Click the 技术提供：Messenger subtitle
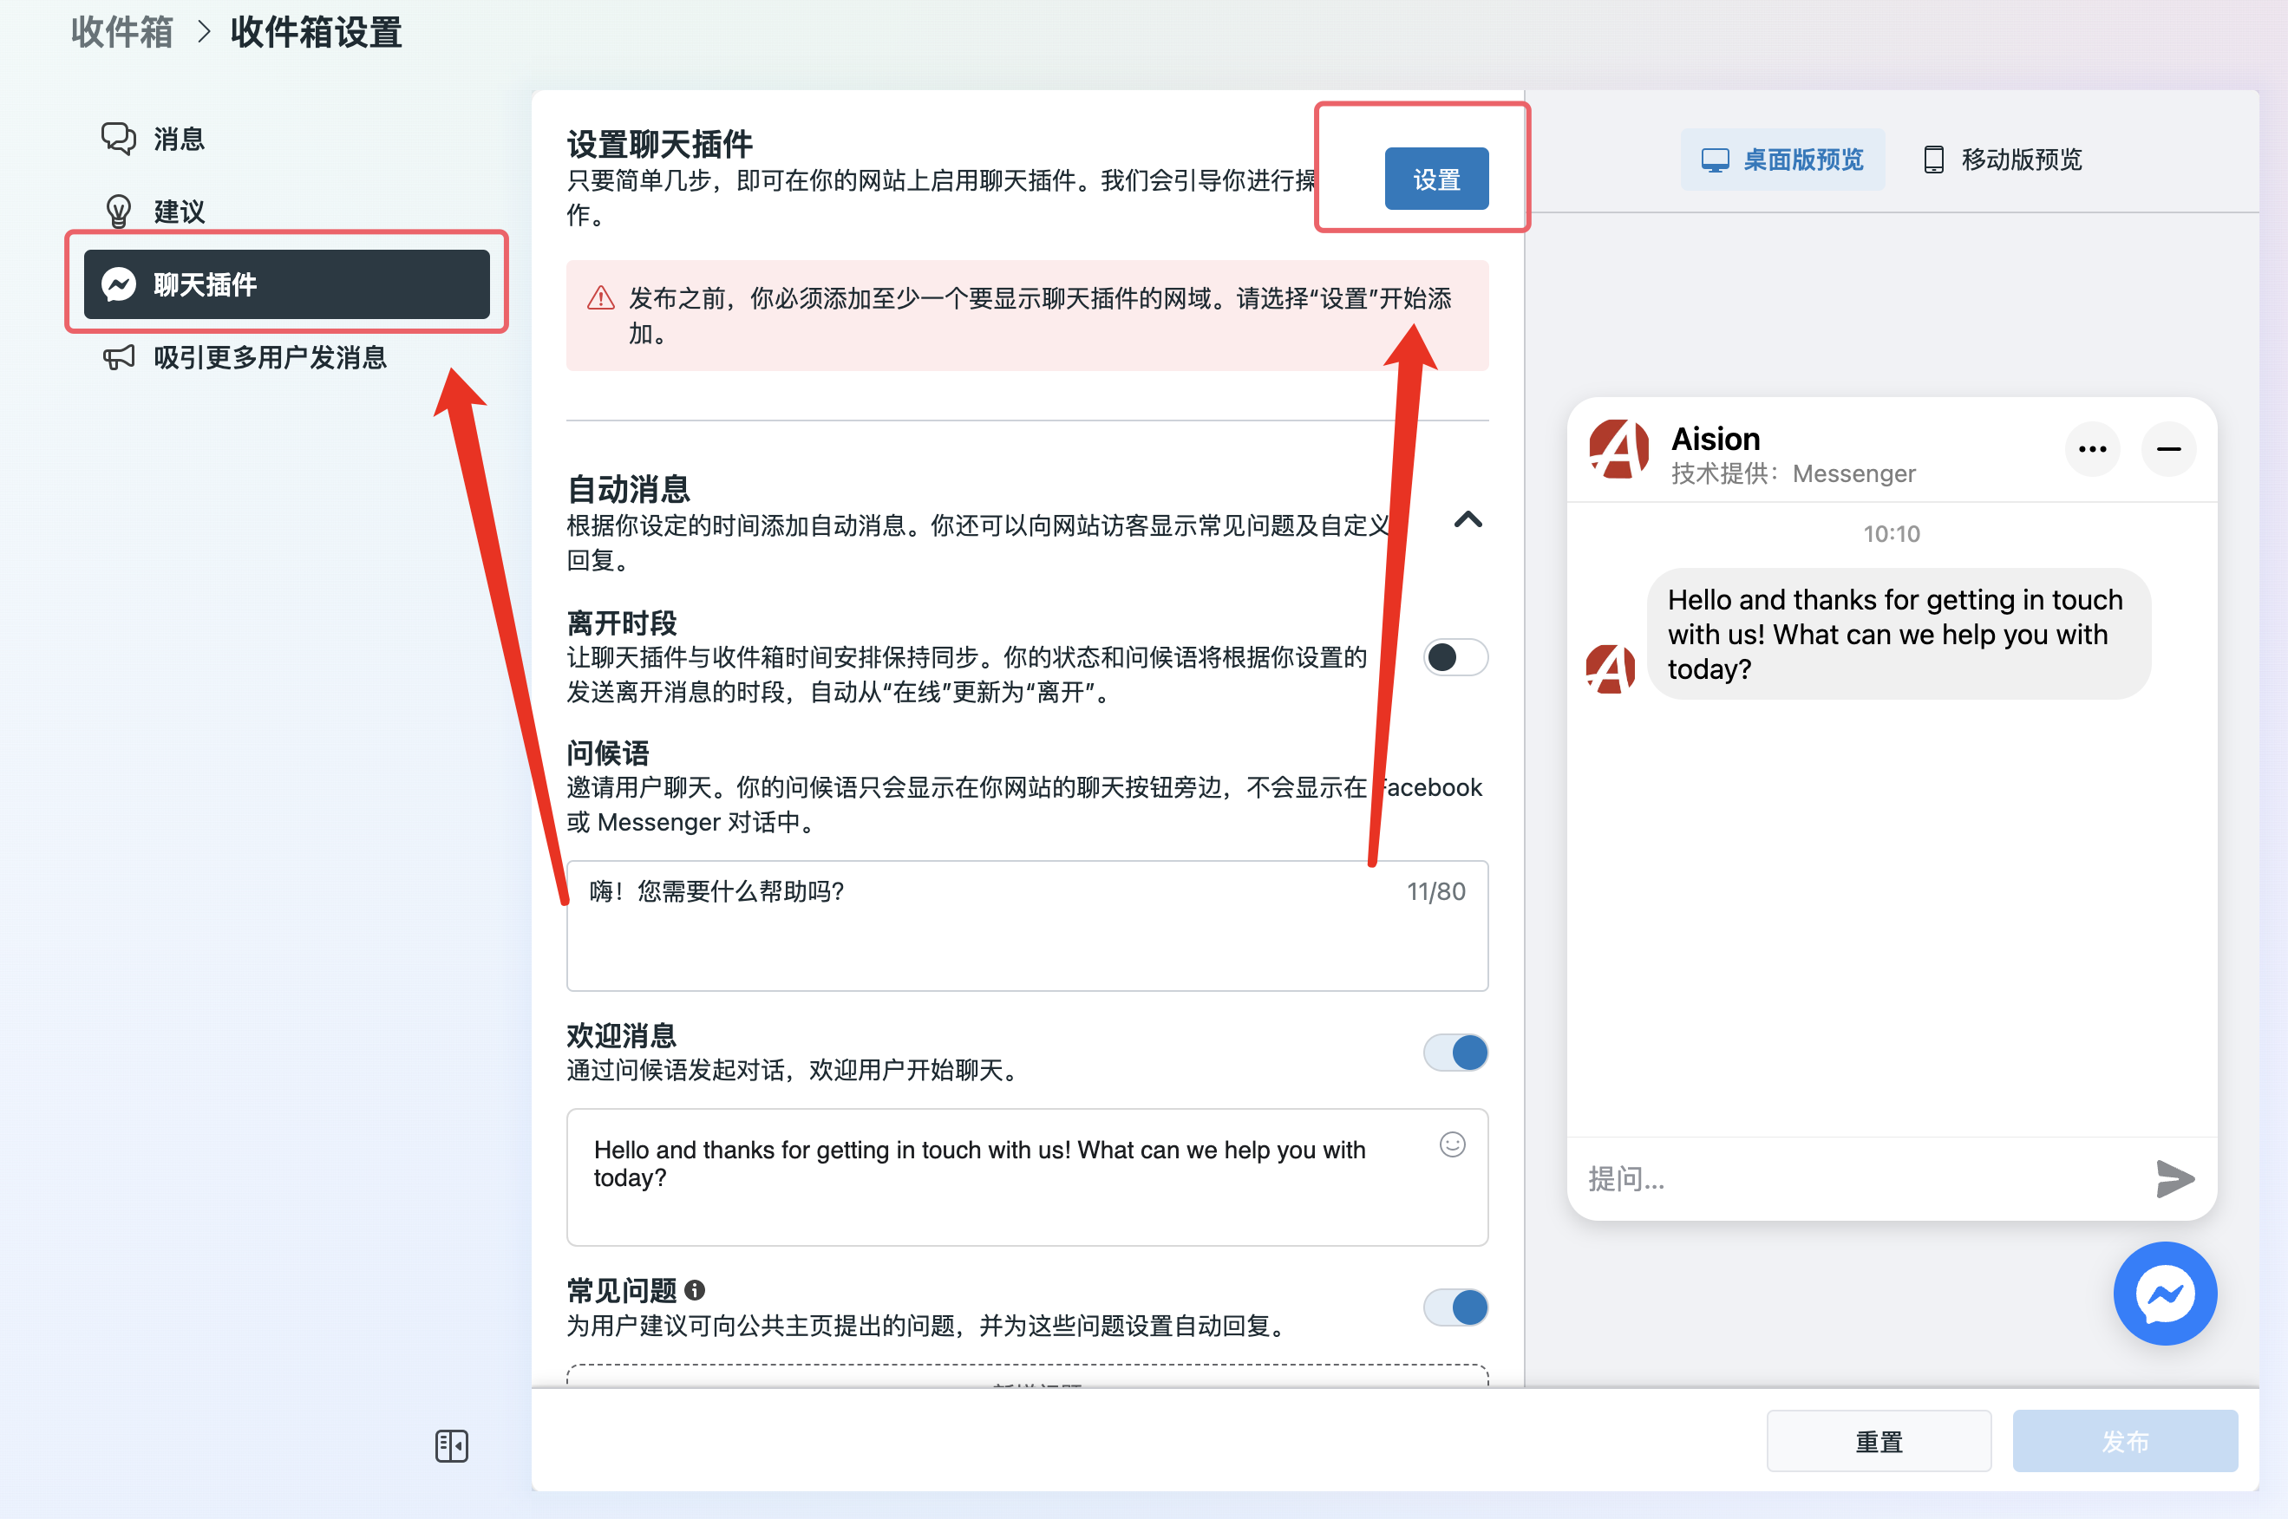Image resolution: width=2288 pixels, height=1519 pixels. [1793, 473]
